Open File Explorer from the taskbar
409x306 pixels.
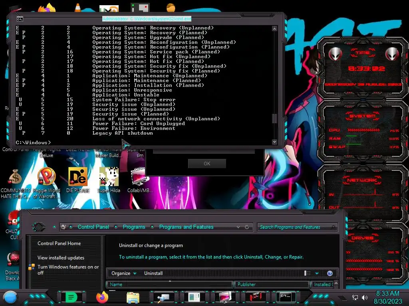click(x=133, y=297)
